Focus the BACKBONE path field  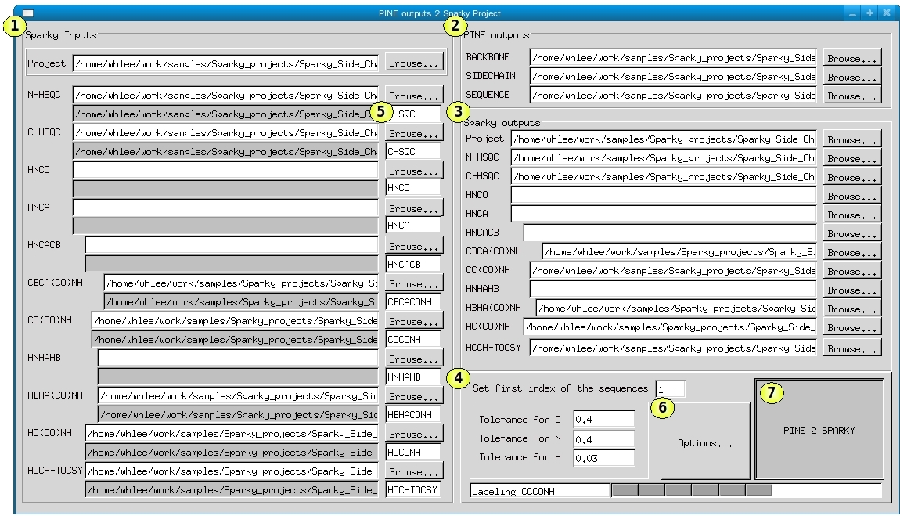pos(673,57)
